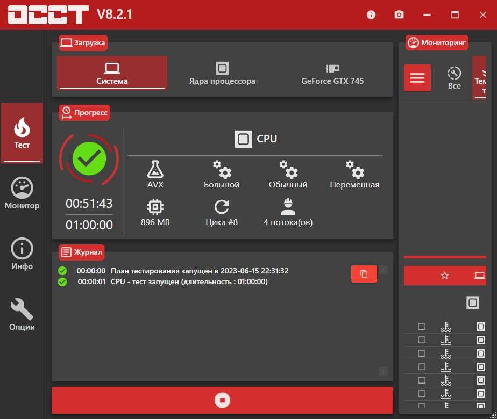This screenshot has width=497, height=419.
Task: Click the large CPU group icon in monitoring list
Action: (x=473, y=303)
